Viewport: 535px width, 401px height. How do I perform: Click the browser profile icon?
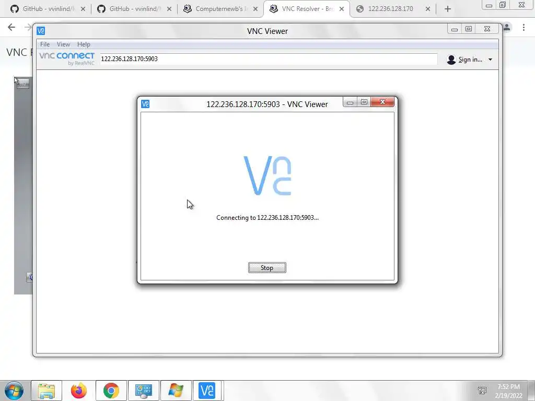pos(507,27)
